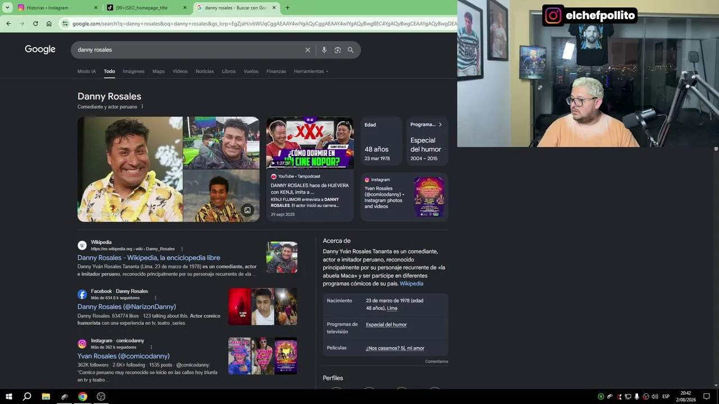Open 'Yvan Rosales (@comicodanny)' Instagram link
This screenshot has width=719, height=404.
click(x=124, y=356)
